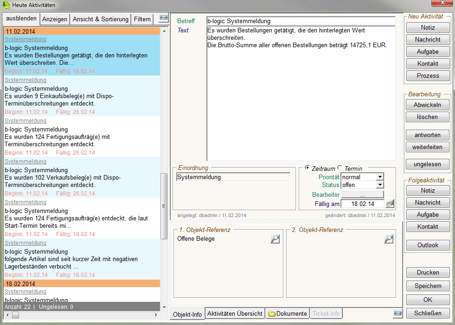The height and width of the screenshot is (325, 455).
Task: Open the calendar picker beside Fällig am
Action: point(389,204)
